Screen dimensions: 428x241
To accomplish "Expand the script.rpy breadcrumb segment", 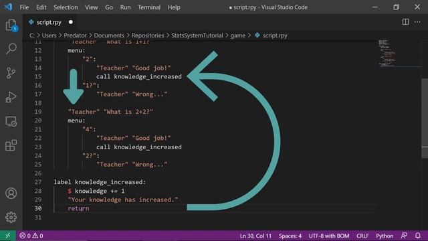I will click(275, 35).
